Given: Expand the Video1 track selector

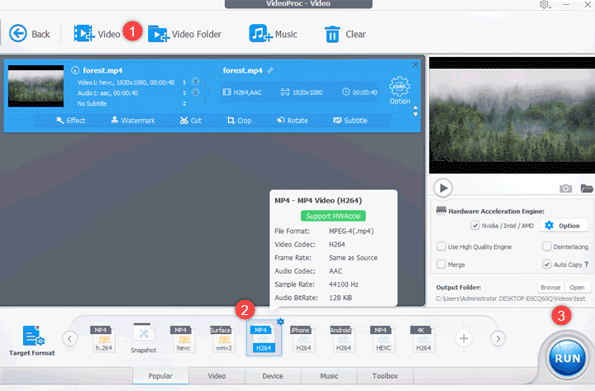Looking at the screenshot, I should tap(184, 83).
